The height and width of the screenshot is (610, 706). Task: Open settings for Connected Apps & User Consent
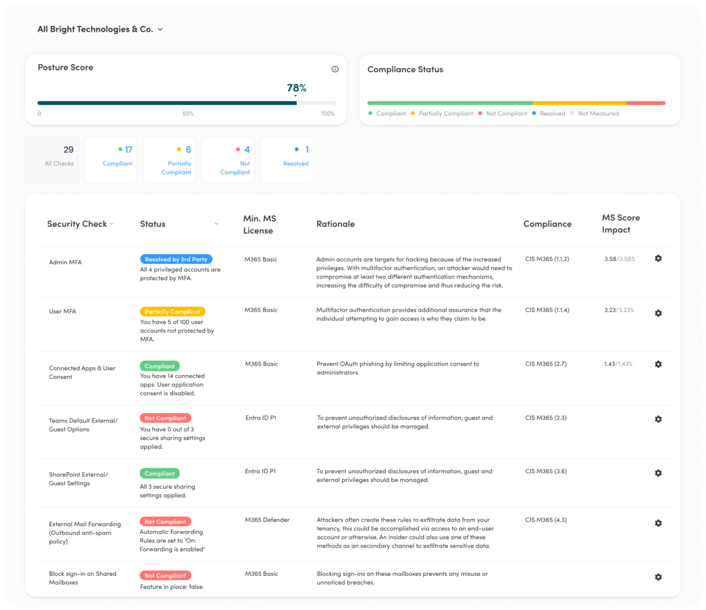658,364
